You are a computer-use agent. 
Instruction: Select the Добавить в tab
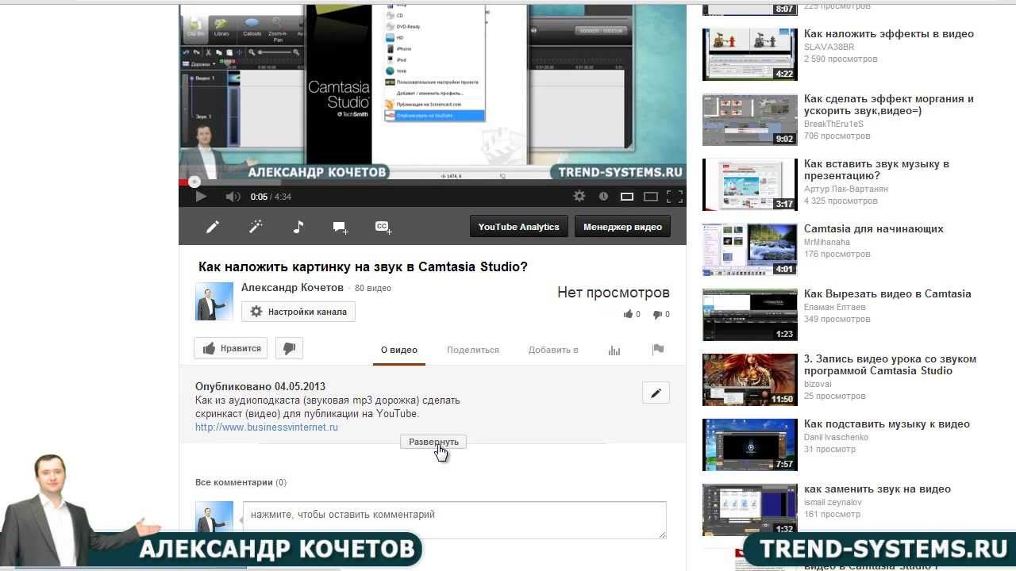(553, 350)
